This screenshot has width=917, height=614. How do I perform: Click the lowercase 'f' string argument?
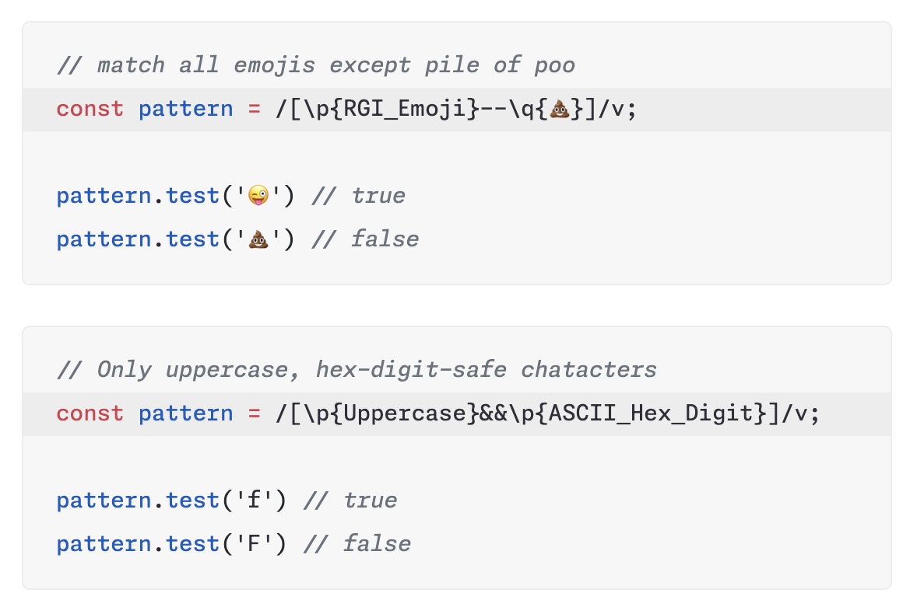pos(255,501)
